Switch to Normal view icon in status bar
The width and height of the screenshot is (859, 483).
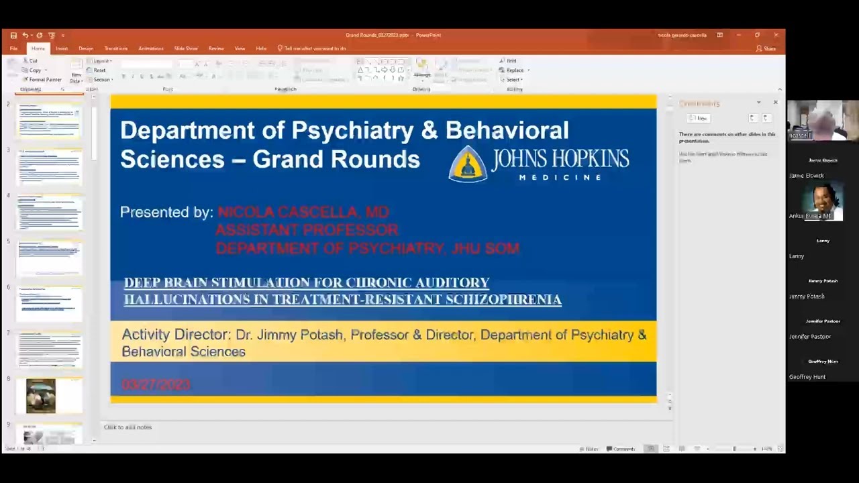click(651, 449)
